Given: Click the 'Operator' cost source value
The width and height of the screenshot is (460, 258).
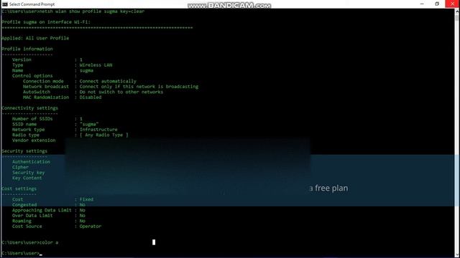Looking at the screenshot, I should pyautogui.click(x=91, y=226).
